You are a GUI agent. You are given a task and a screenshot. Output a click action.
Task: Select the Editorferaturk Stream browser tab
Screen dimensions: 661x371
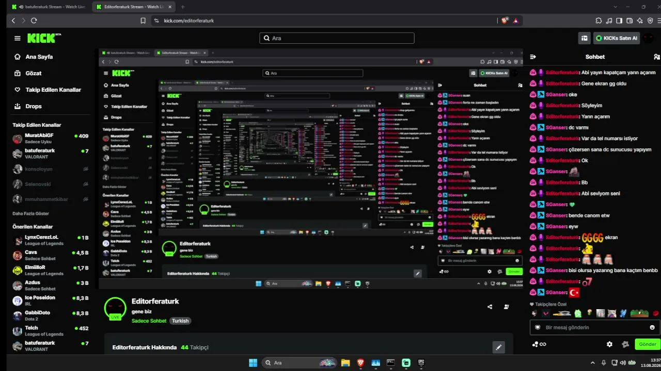133,7
